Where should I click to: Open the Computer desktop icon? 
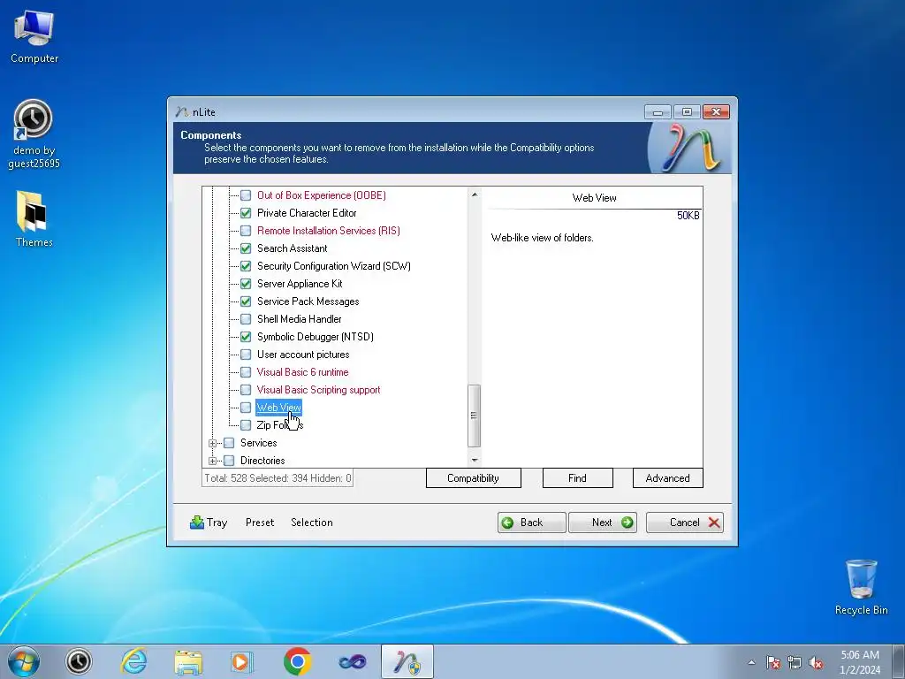34,37
